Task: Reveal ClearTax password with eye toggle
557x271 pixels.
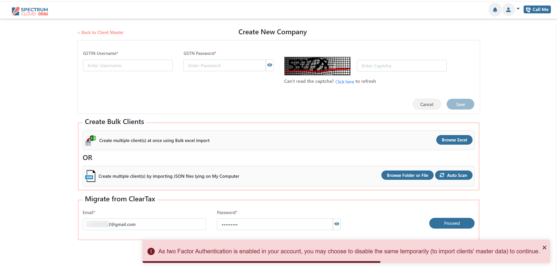Action: [x=337, y=224]
